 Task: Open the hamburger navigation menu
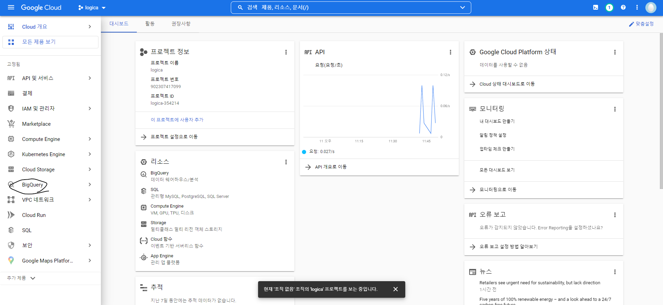pyautogui.click(x=11, y=7)
